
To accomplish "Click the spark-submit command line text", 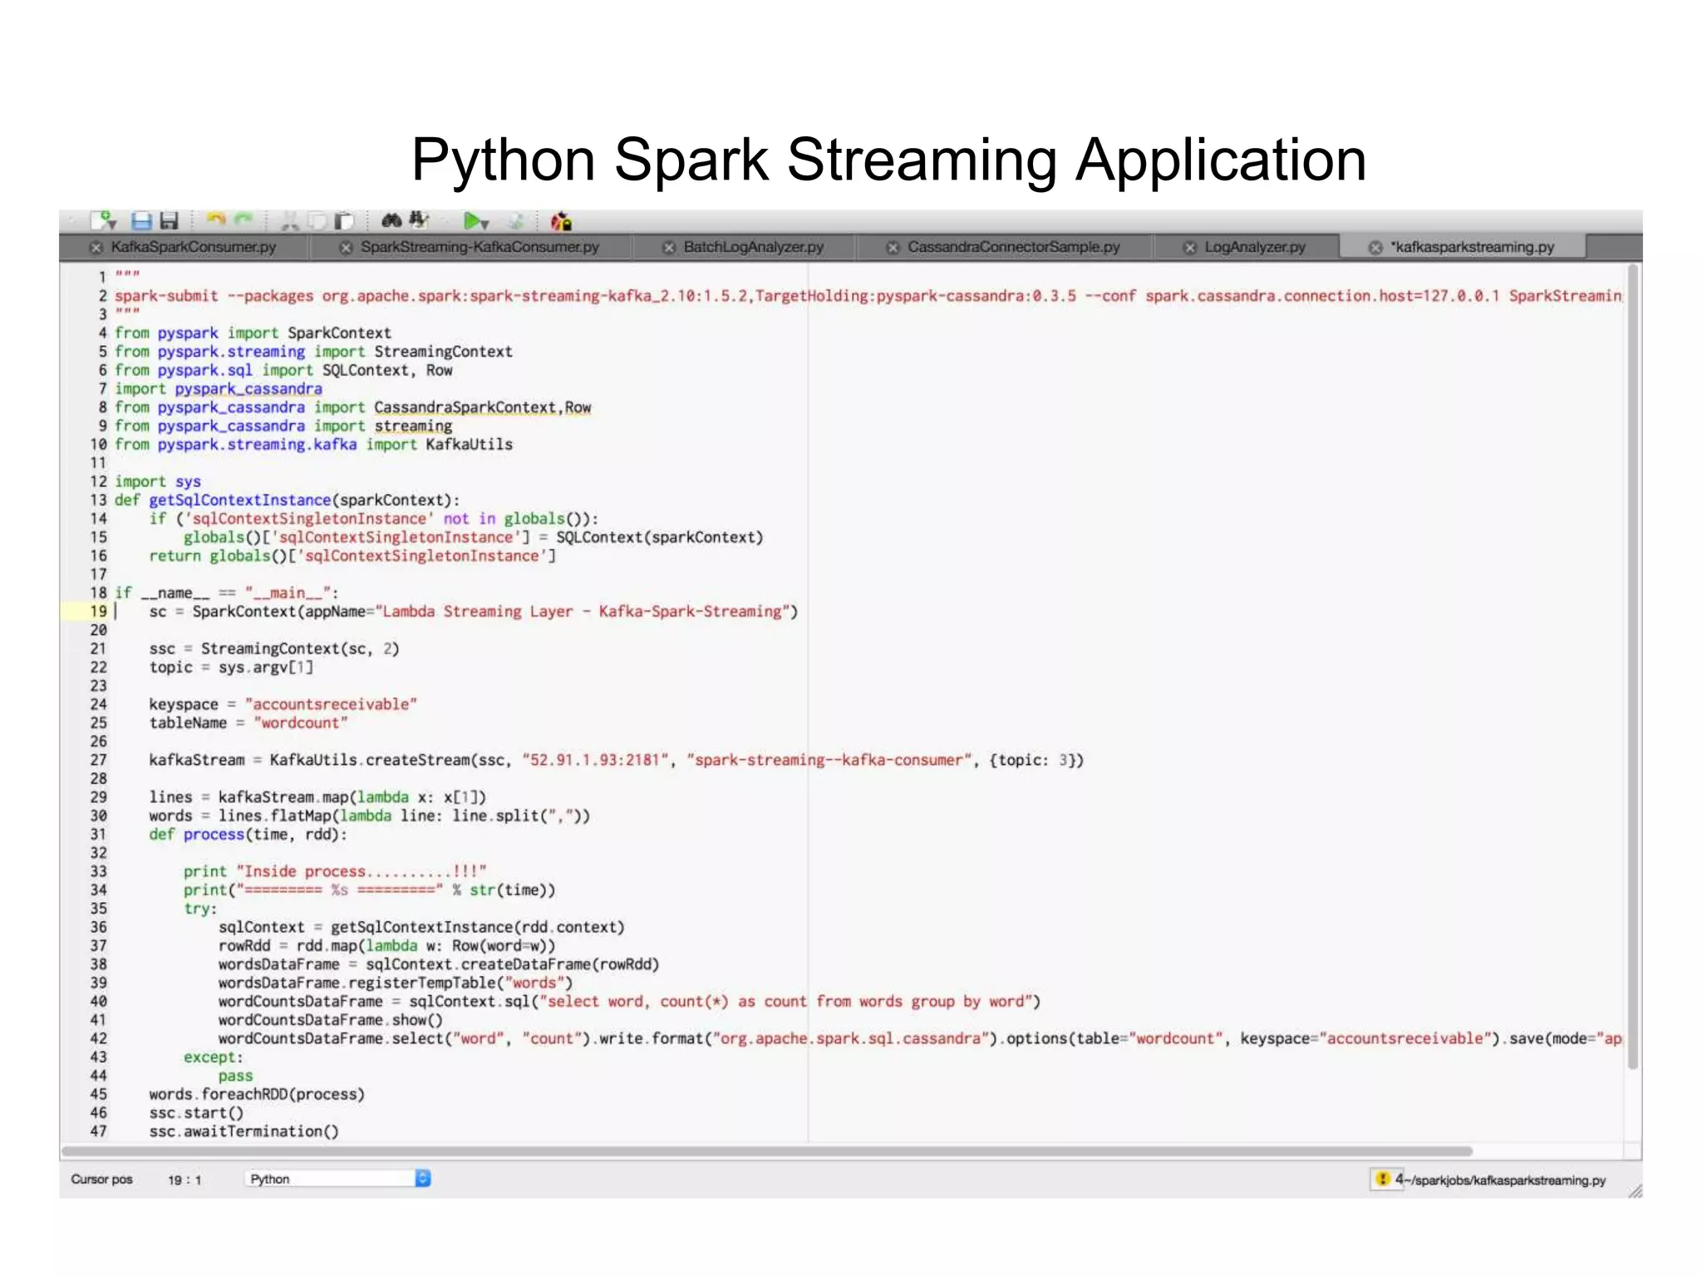I will (868, 296).
